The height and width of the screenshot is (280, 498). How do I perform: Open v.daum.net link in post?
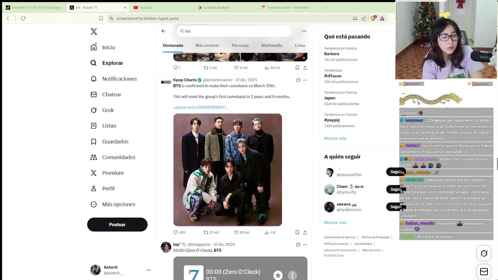[x=200, y=107]
